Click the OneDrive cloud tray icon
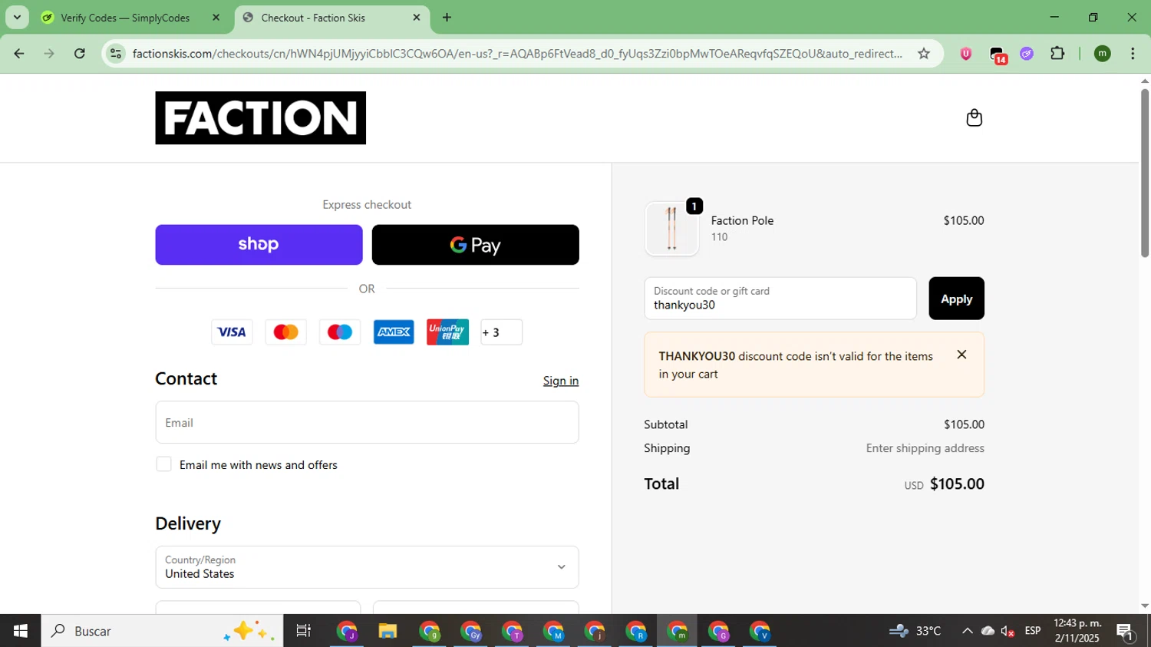 pyautogui.click(x=988, y=631)
